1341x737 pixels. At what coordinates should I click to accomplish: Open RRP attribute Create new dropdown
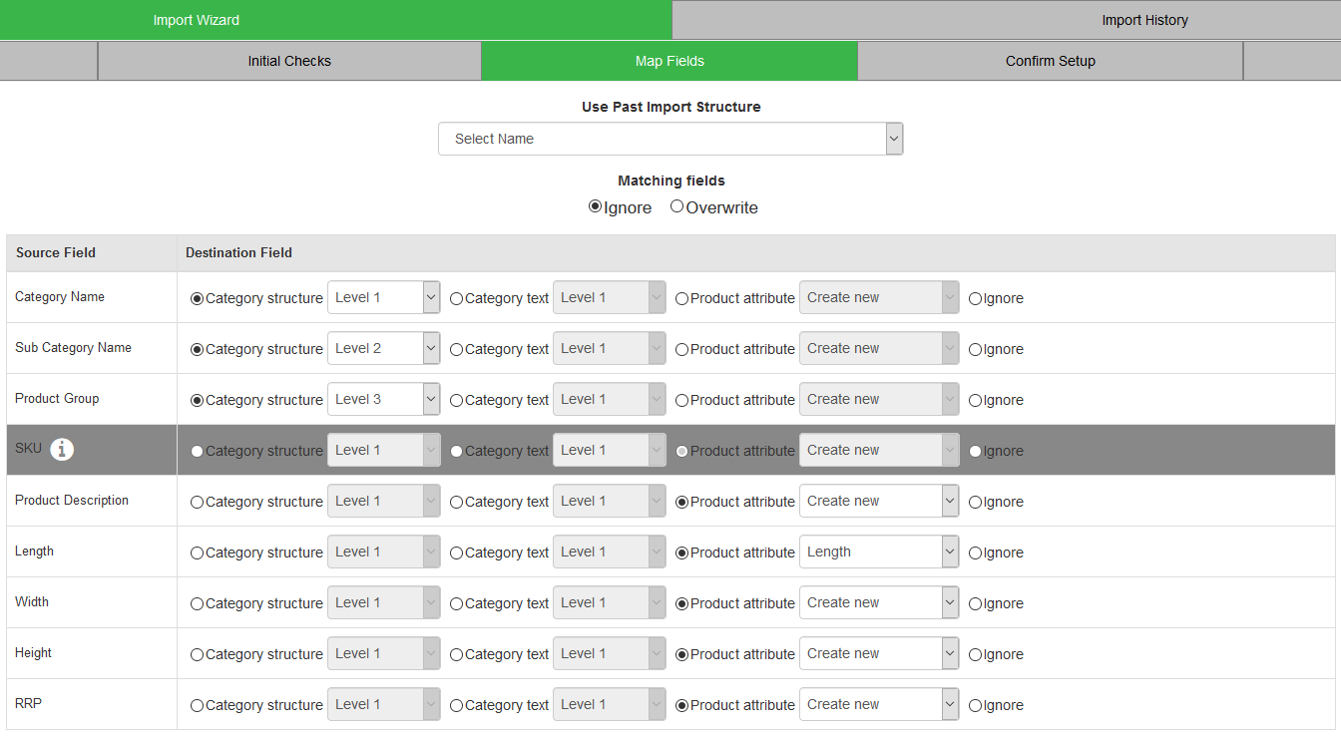(879, 704)
